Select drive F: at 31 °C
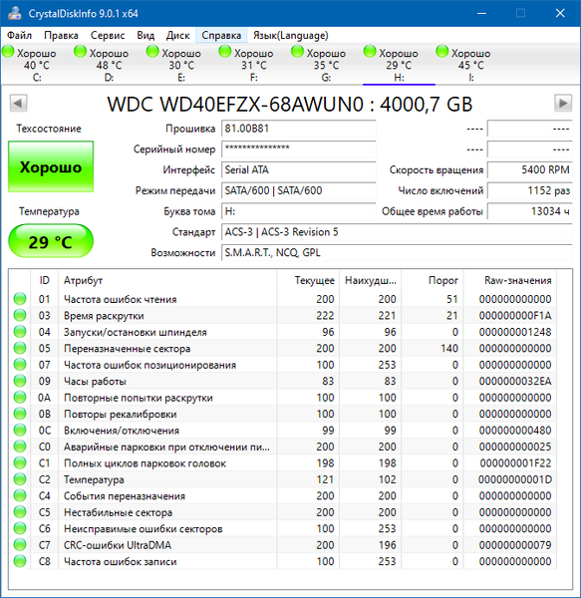The width and height of the screenshot is (581, 598). point(246,64)
